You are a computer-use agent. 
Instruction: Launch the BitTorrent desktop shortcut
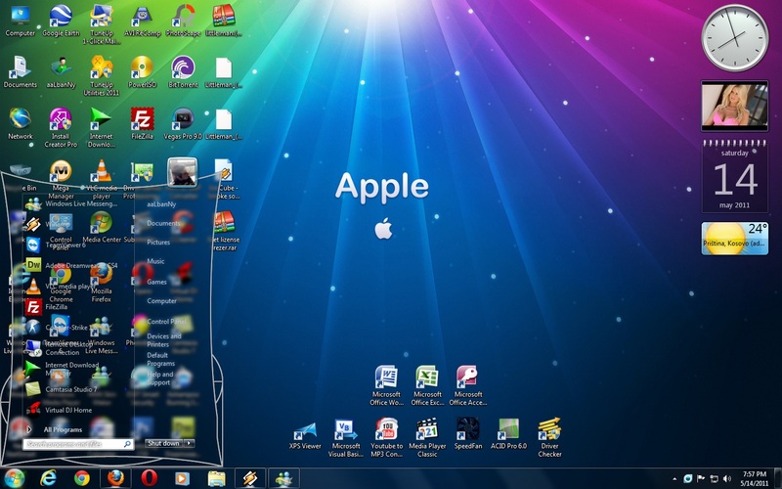coord(183,72)
